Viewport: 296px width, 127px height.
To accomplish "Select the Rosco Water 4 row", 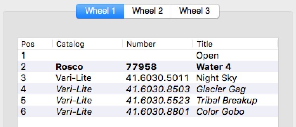I will coord(147,66).
